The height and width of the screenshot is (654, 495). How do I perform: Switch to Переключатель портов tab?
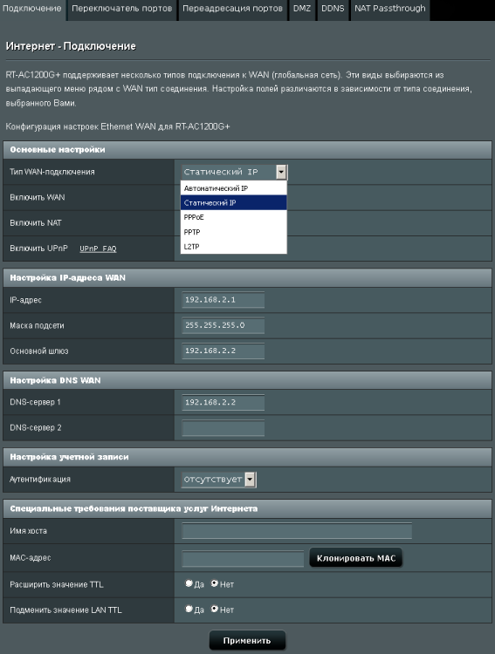[122, 9]
